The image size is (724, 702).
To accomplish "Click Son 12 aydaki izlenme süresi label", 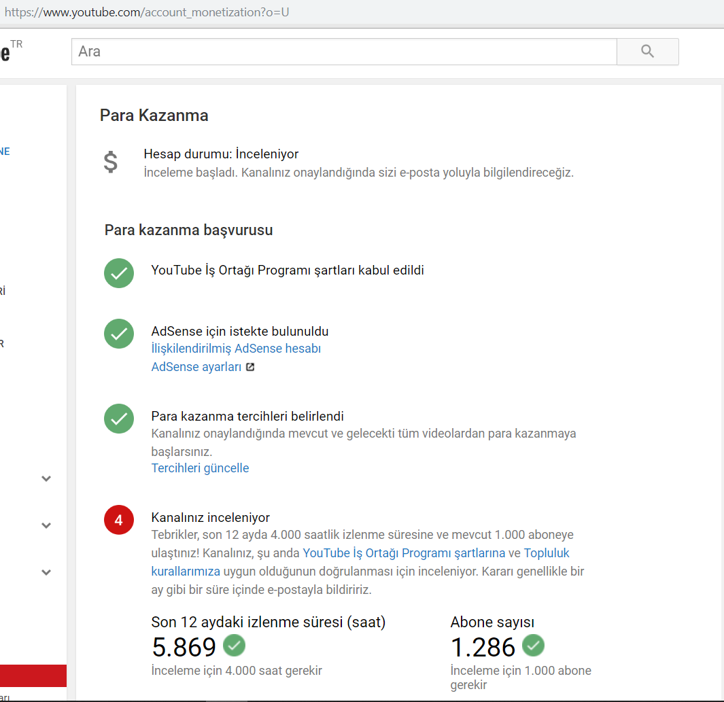I will pyautogui.click(x=269, y=622).
